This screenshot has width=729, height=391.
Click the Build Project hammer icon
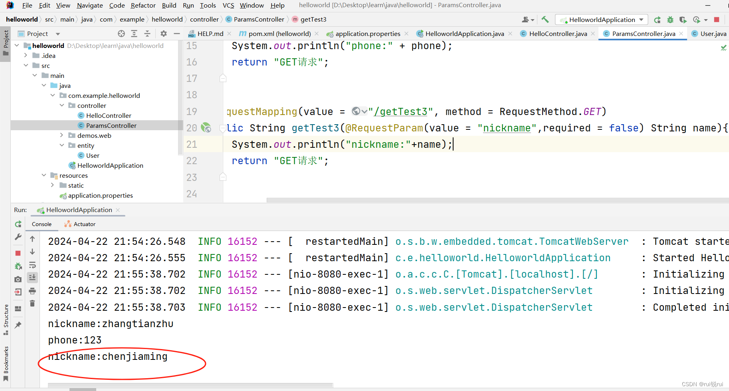click(545, 19)
